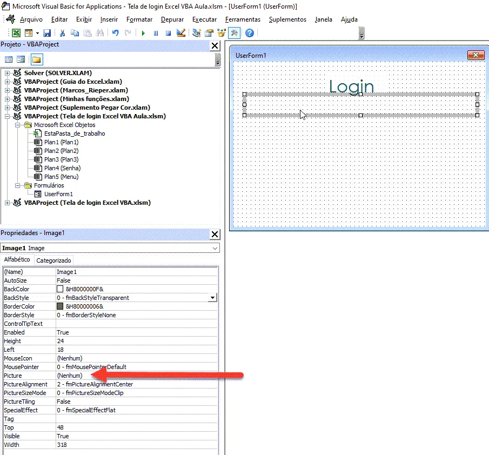Collapse VBAProject (Tela de login Excel VBA Aula.xlsm)
Image resolution: width=489 pixels, height=455 pixels.
point(7,116)
